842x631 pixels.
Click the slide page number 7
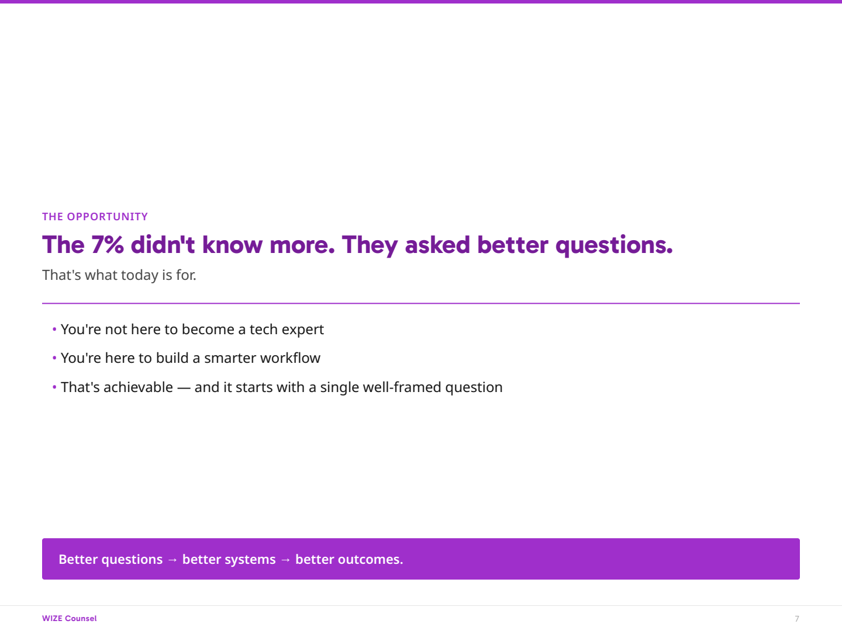point(797,619)
